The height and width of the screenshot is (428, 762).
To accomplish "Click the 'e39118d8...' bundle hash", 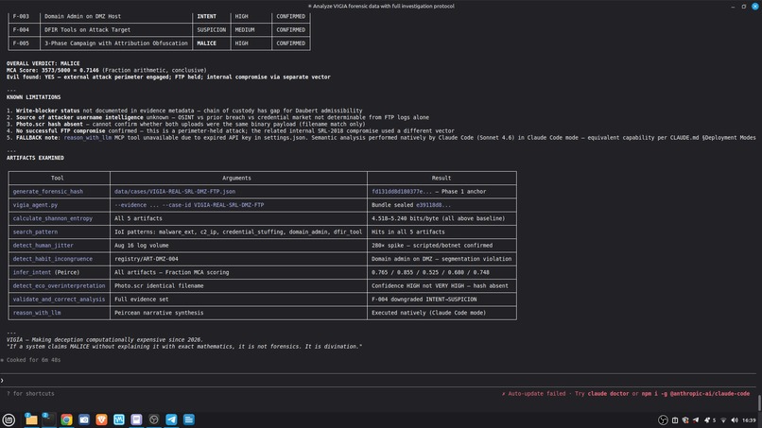I will 433,205.
